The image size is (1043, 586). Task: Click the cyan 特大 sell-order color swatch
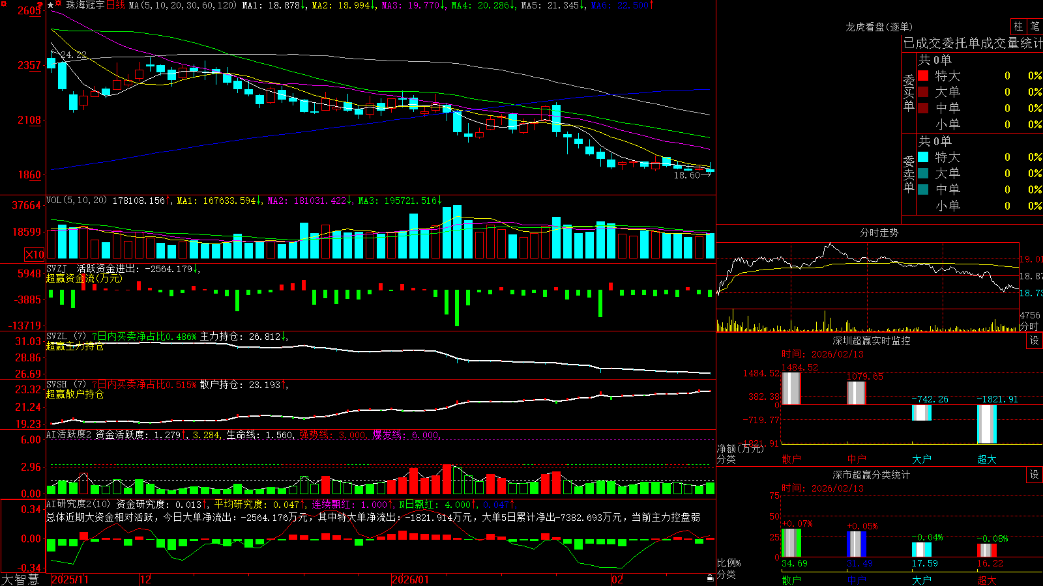(923, 157)
